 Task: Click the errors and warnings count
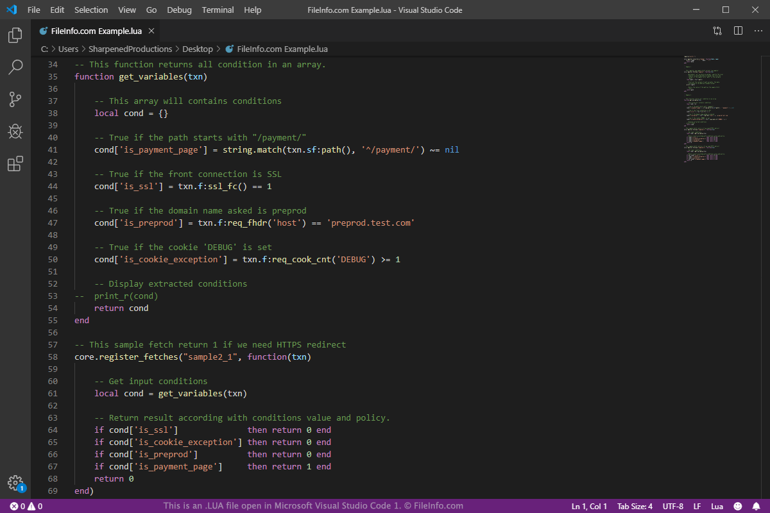(x=26, y=506)
